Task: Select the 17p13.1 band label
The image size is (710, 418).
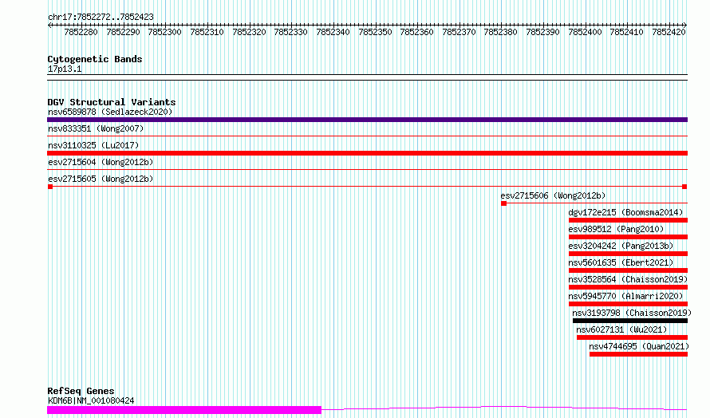Action: tap(65, 69)
